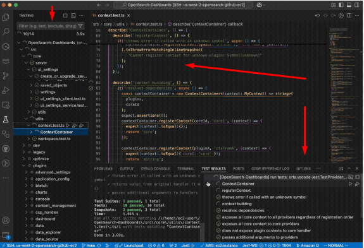Collapse the OpenSearch-Dashboards tree root

click(x=19, y=42)
